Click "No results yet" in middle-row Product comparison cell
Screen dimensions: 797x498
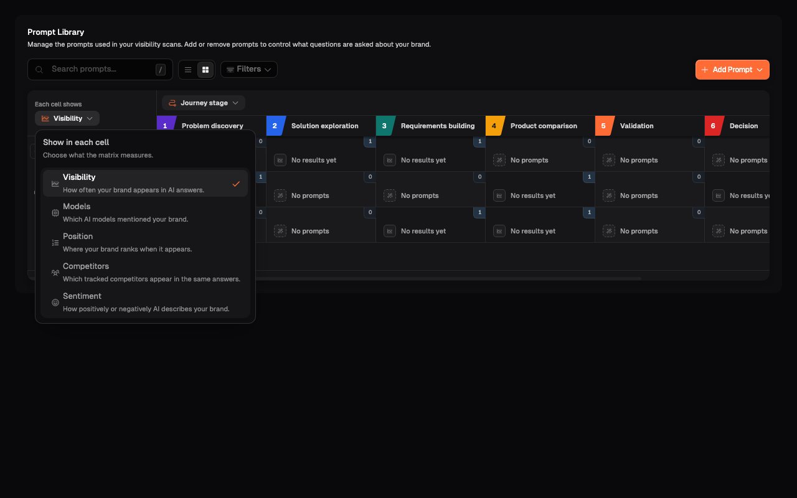click(x=533, y=195)
